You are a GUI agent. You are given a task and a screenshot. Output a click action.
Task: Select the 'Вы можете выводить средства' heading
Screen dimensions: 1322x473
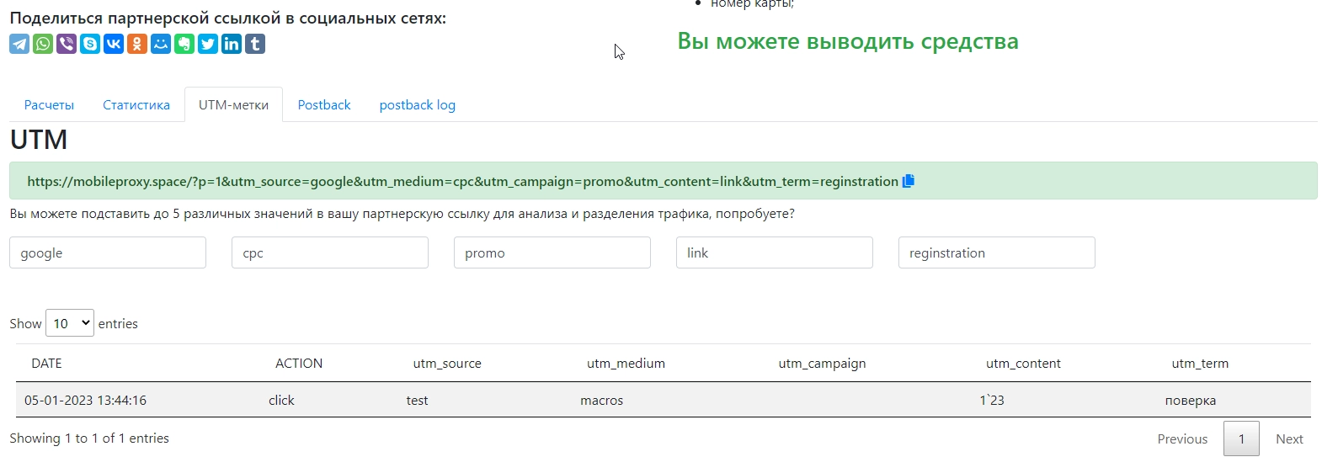tap(848, 41)
